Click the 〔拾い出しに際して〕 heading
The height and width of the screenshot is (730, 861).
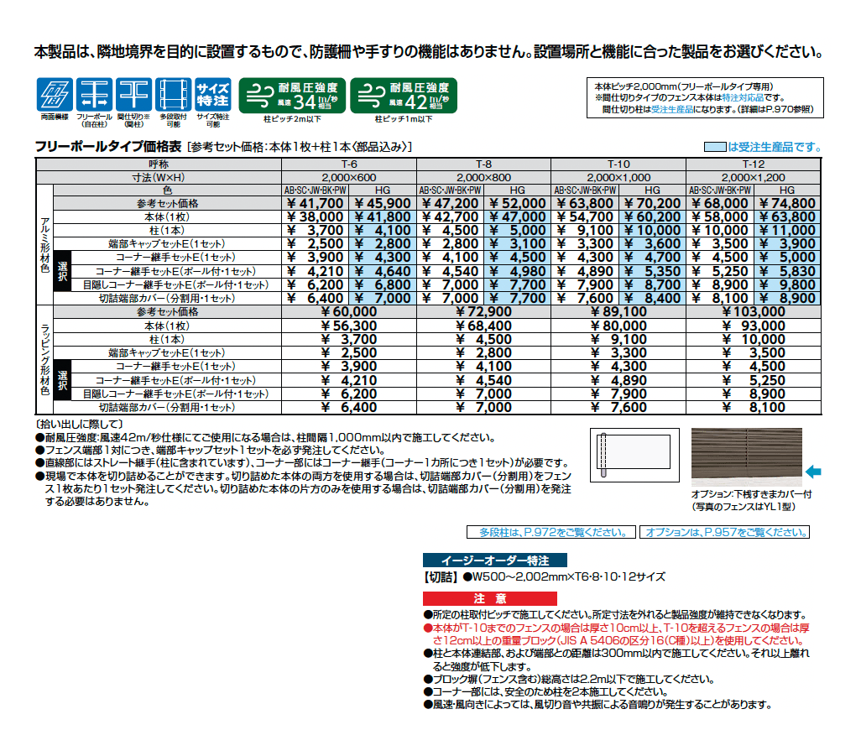80,425
